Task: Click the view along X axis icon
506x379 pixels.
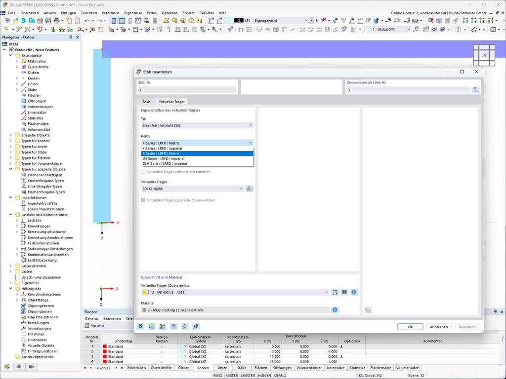Action: [465, 21]
